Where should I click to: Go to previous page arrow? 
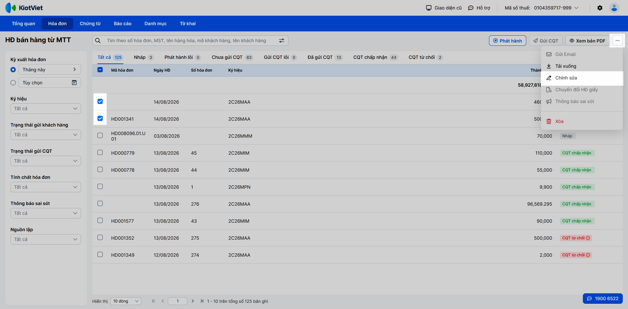click(163, 301)
